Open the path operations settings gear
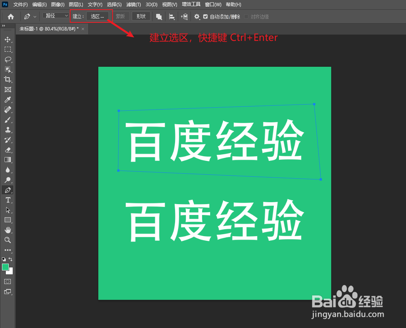Viewport: 406px width, 328px height. tap(197, 16)
